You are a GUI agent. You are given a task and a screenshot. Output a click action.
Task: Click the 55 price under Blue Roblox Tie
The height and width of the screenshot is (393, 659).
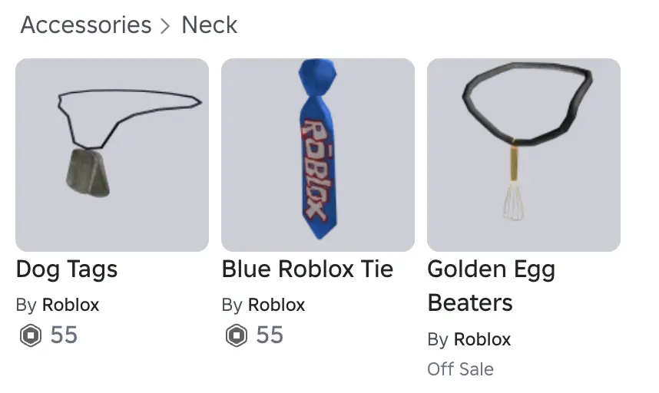tap(270, 335)
